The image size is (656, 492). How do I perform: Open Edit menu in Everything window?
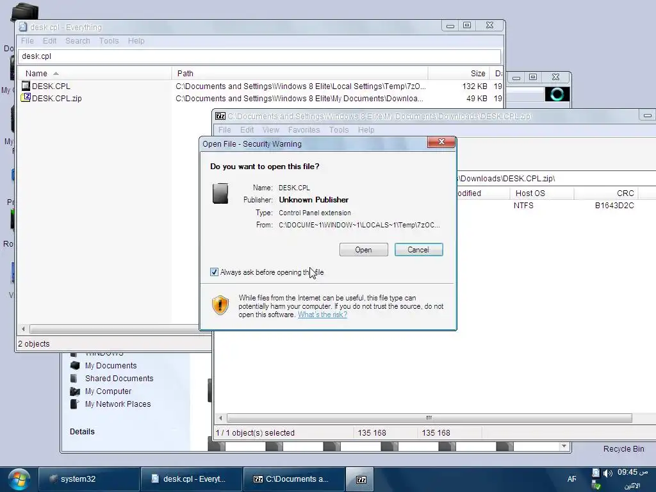click(49, 40)
